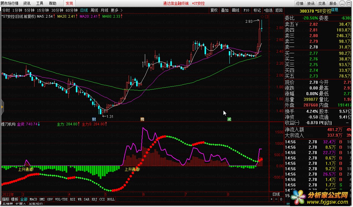Click the 指标 tab at the bottom
The height and width of the screenshot is (207, 353).
click(x=5, y=199)
